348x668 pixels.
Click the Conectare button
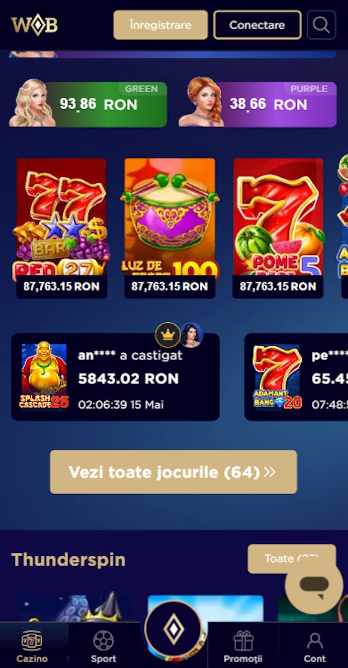point(258,25)
